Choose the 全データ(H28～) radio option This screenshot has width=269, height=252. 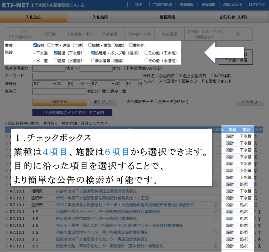tap(156, 101)
